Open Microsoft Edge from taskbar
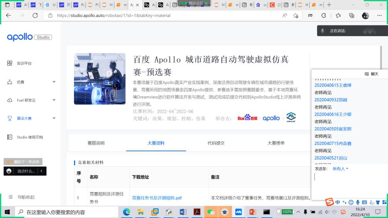 pos(127,212)
